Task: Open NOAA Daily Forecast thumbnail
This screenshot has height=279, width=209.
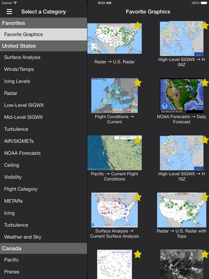Action: pos(182,96)
